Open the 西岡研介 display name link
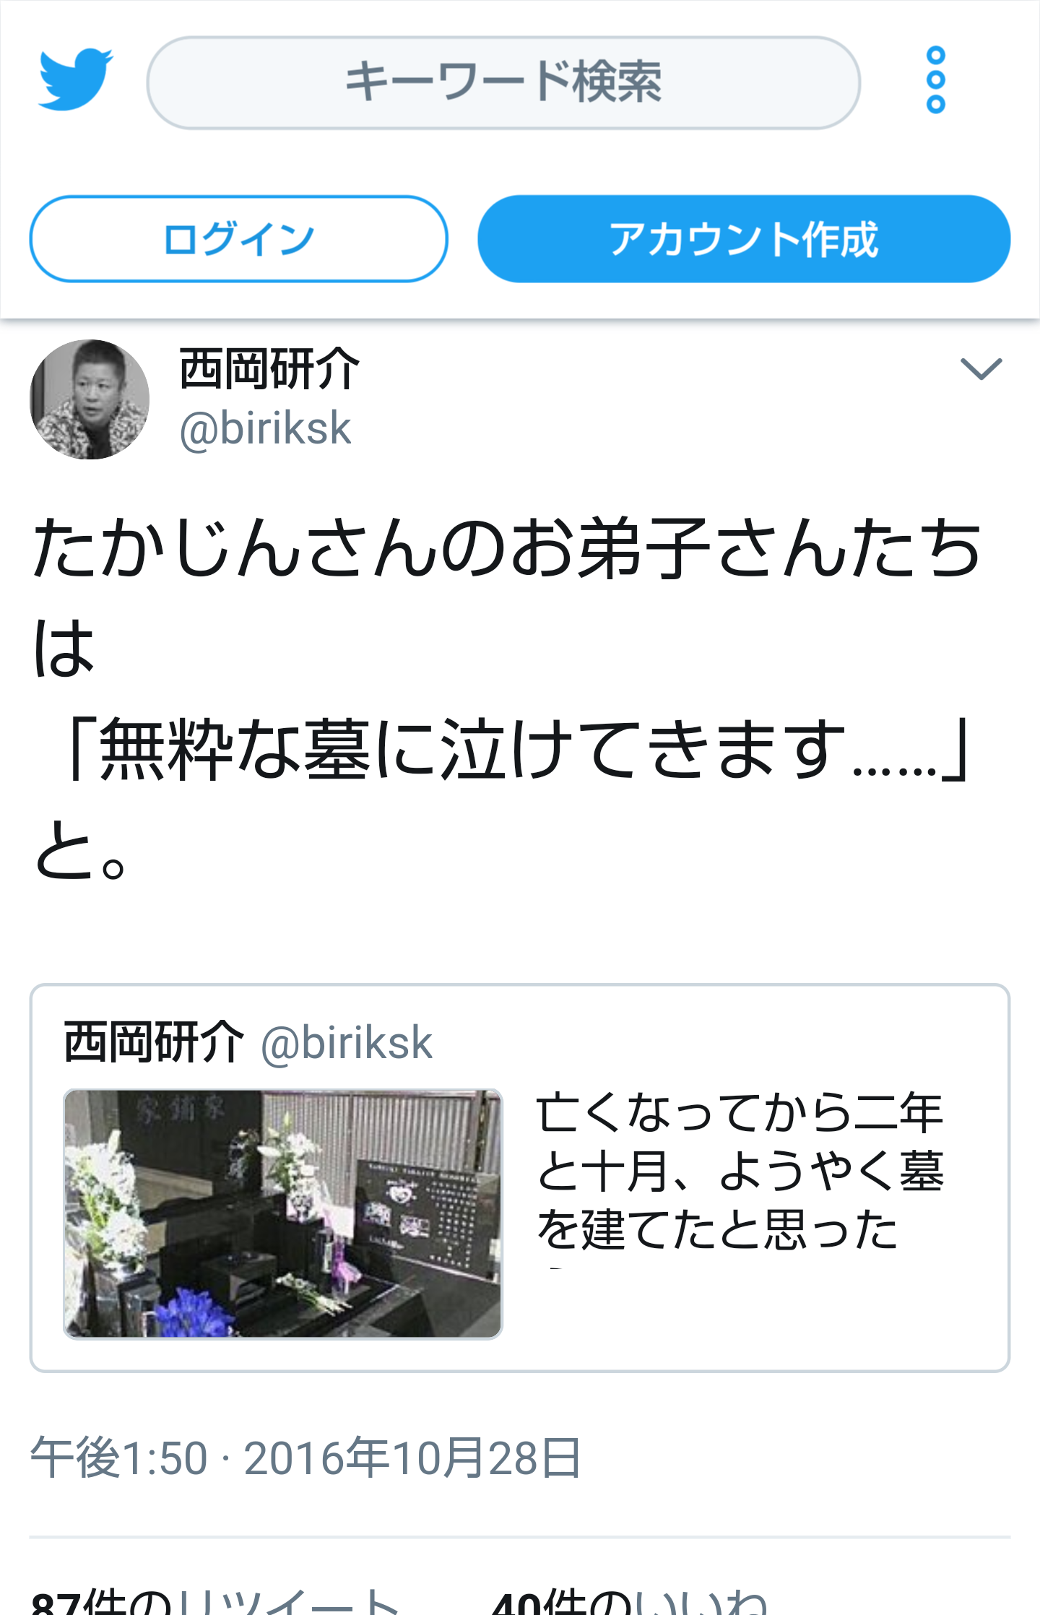This screenshot has height=1615, width=1040. click(269, 369)
